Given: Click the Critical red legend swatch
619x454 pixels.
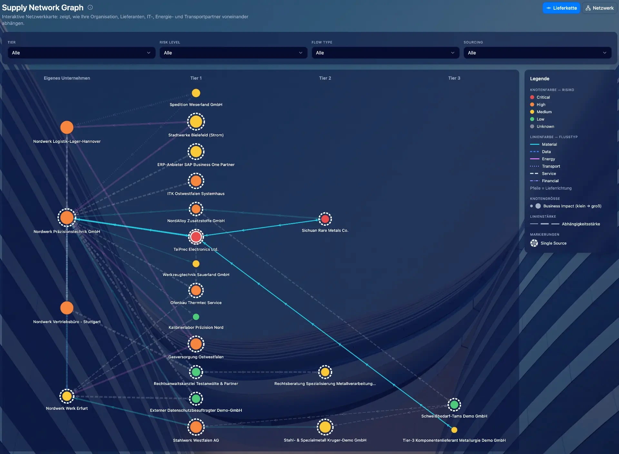Looking at the screenshot, I should [532, 97].
